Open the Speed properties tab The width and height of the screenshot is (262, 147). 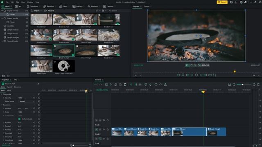click(9, 87)
